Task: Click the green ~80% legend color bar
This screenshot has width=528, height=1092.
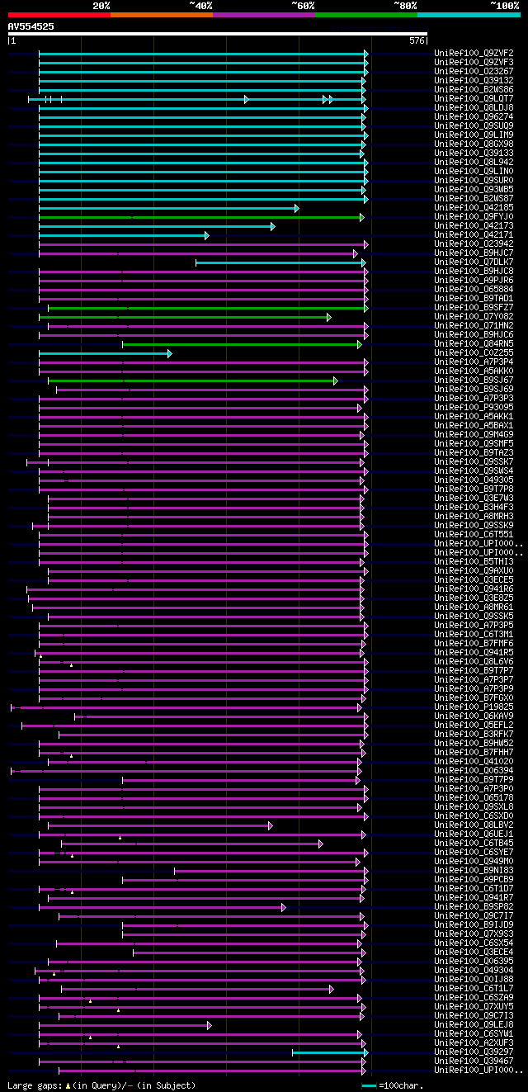Action: (x=366, y=15)
